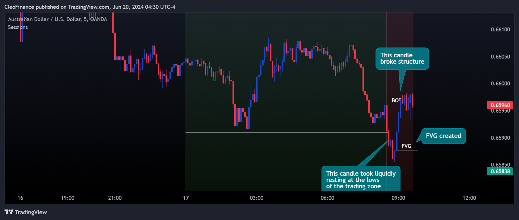Select the 'FVG created' callout
519x220 pixels.
tap(443, 136)
